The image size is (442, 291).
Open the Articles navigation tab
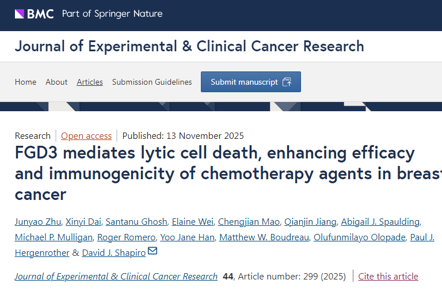coord(90,82)
